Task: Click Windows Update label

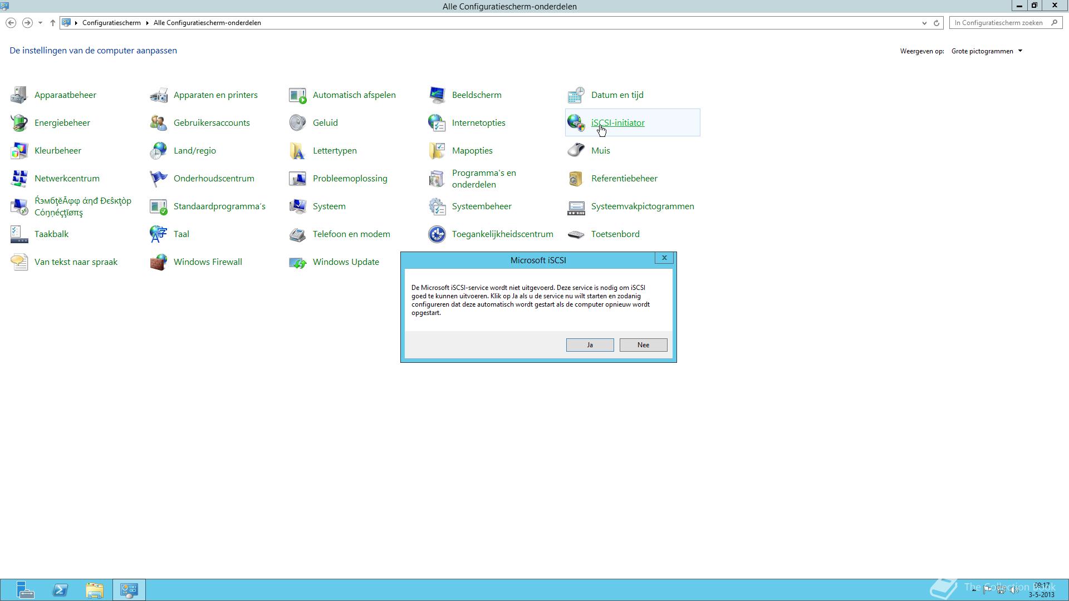Action: tap(346, 262)
